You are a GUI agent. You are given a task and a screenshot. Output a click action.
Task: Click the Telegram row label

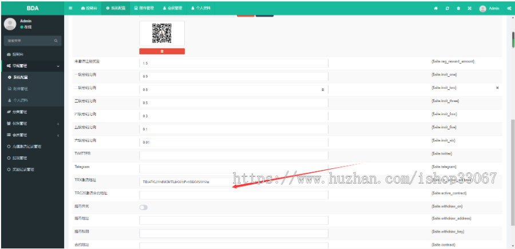(x=82, y=167)
